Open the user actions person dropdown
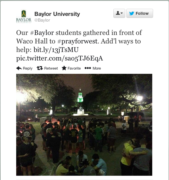The height and width of the screenshot is (180, 169). tap(119, 13)
